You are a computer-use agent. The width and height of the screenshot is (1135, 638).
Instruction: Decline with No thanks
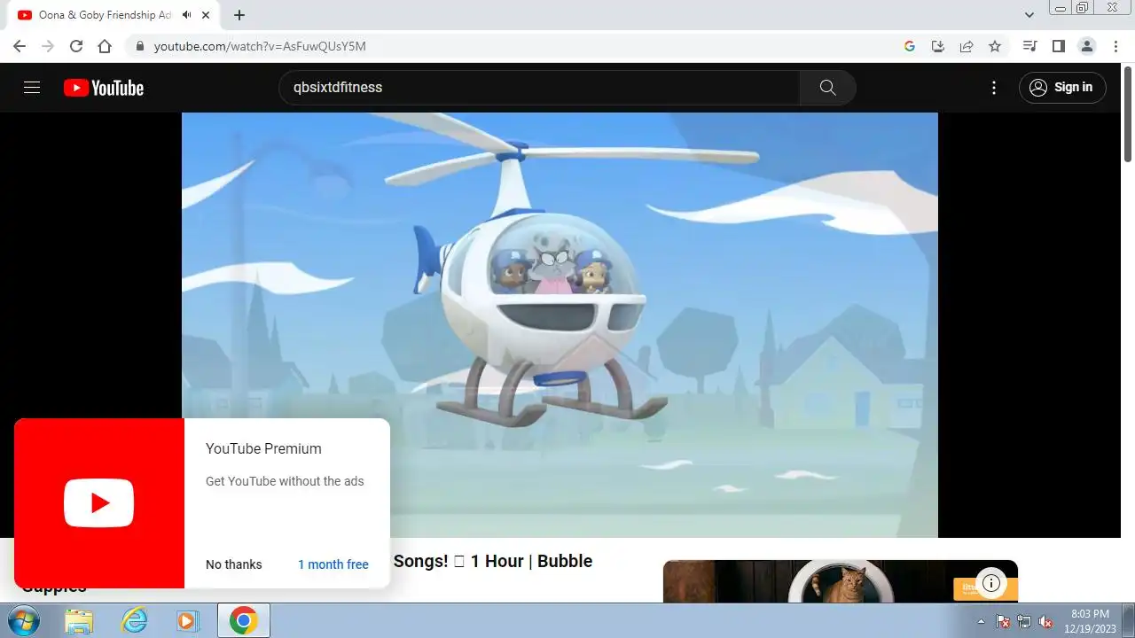(x=234, y=564)
